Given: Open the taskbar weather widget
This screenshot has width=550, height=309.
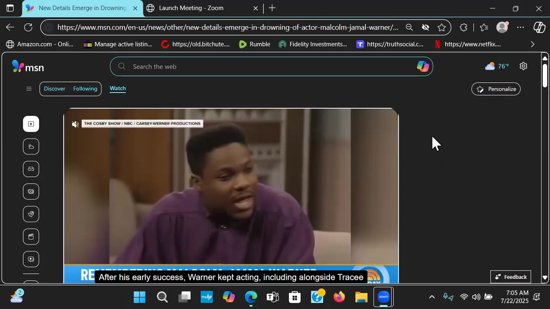Looking at the screenshot, I should click(17, 296).
